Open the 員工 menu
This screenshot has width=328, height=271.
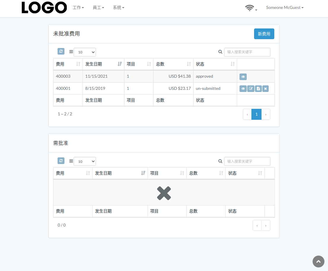[98, 7]
